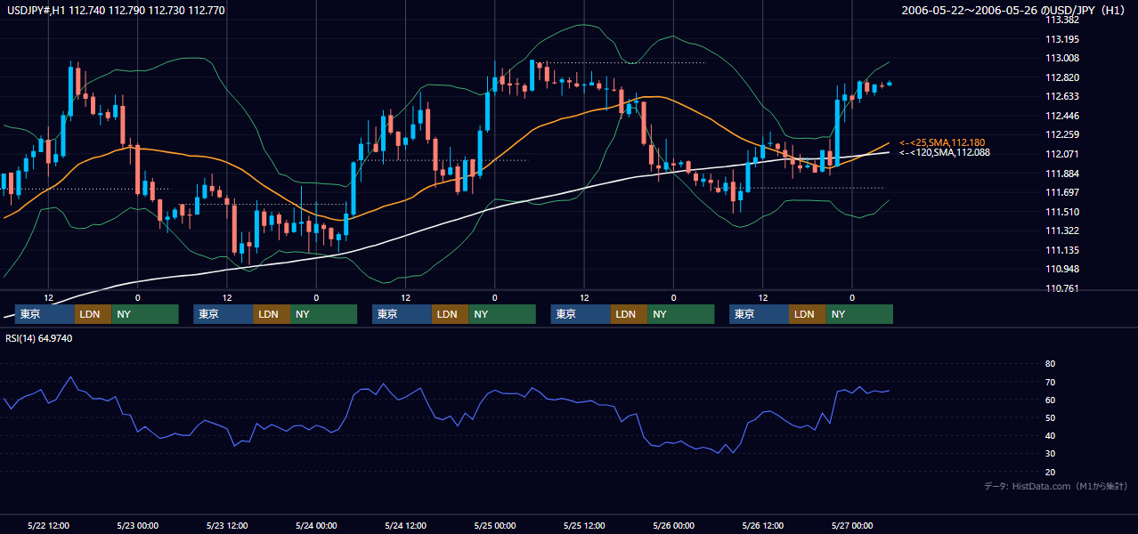
Task: Select the 5/22 LDN session block
Action: pos(93,314)
